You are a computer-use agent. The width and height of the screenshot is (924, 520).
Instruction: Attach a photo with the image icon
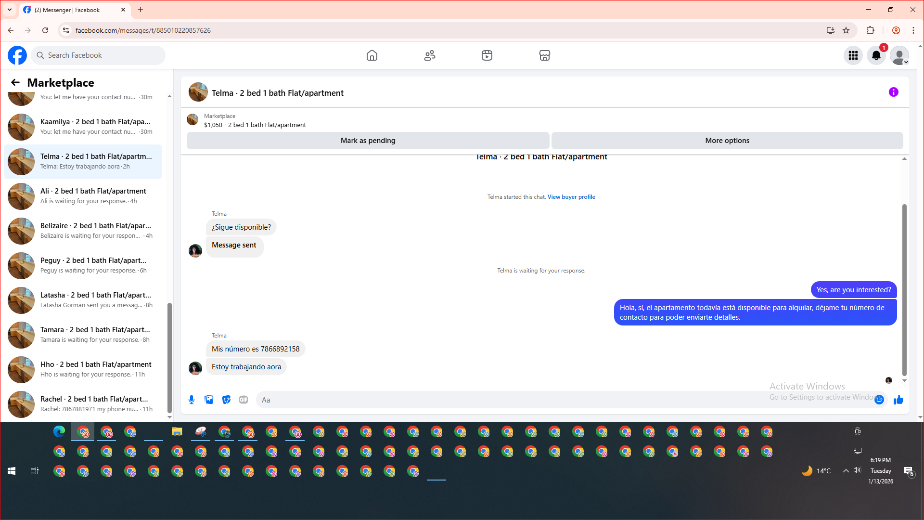tap(209, 400)
